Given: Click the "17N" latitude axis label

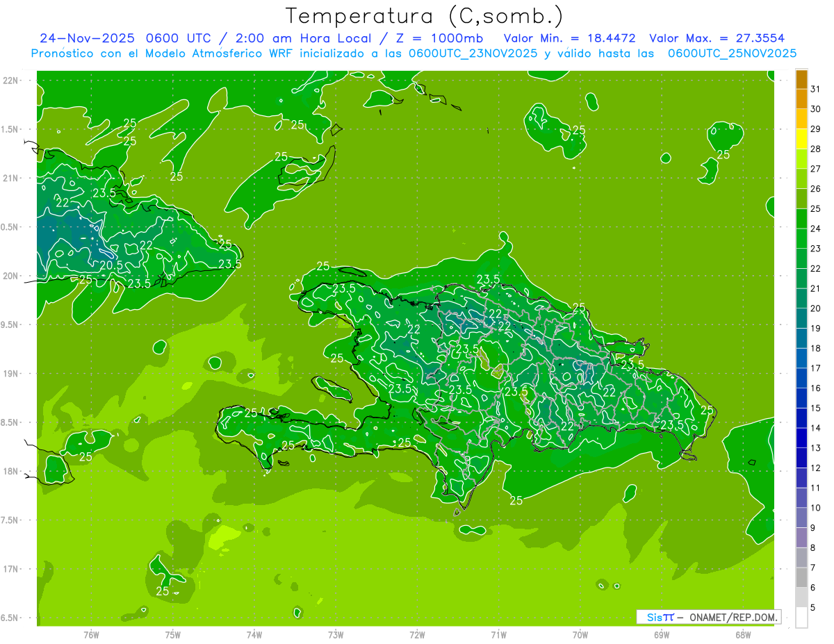Looking at the screenshot, I should (x=10, y=569).
